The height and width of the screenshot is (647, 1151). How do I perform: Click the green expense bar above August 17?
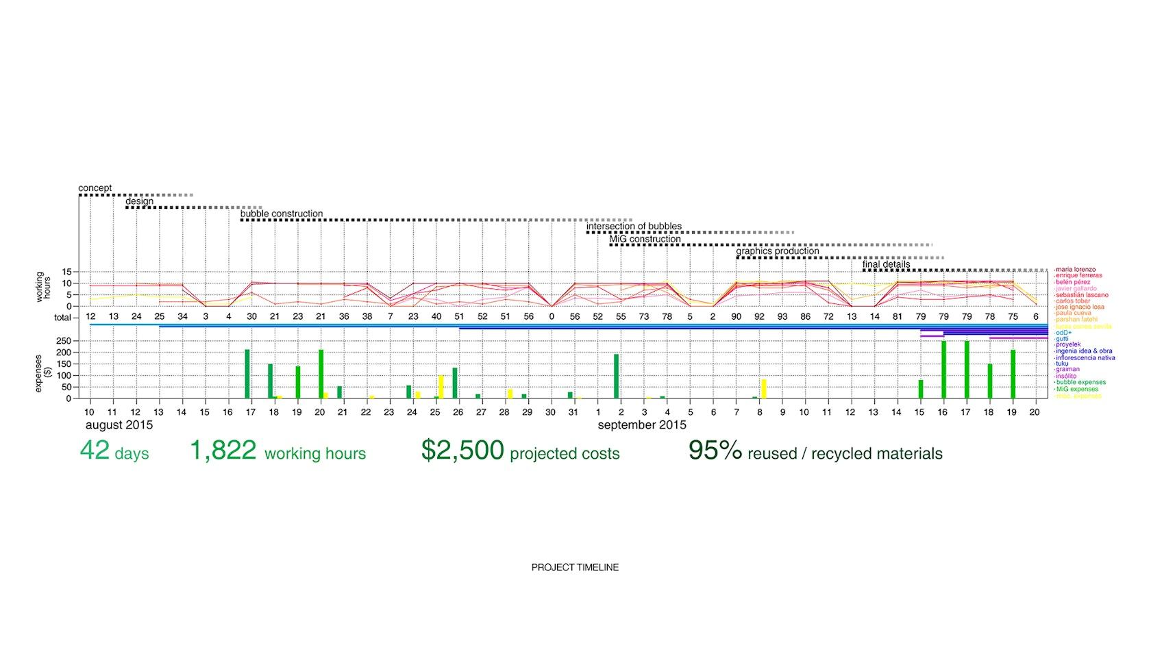point(247,374)
